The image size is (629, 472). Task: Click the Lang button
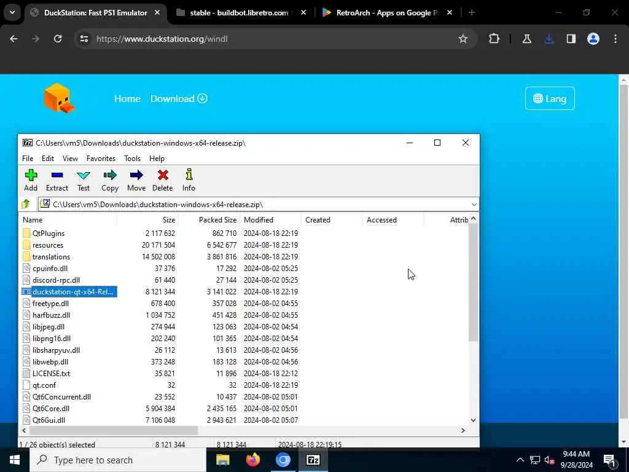550,98
